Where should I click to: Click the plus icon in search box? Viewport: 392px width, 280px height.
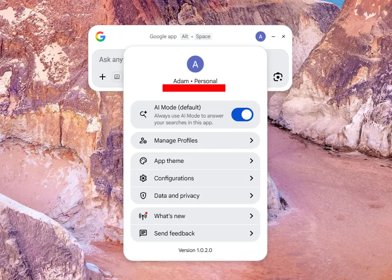(x=103, y=77)
